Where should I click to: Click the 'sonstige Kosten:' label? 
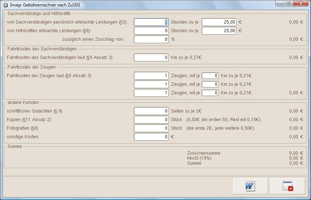coord(23,137)
